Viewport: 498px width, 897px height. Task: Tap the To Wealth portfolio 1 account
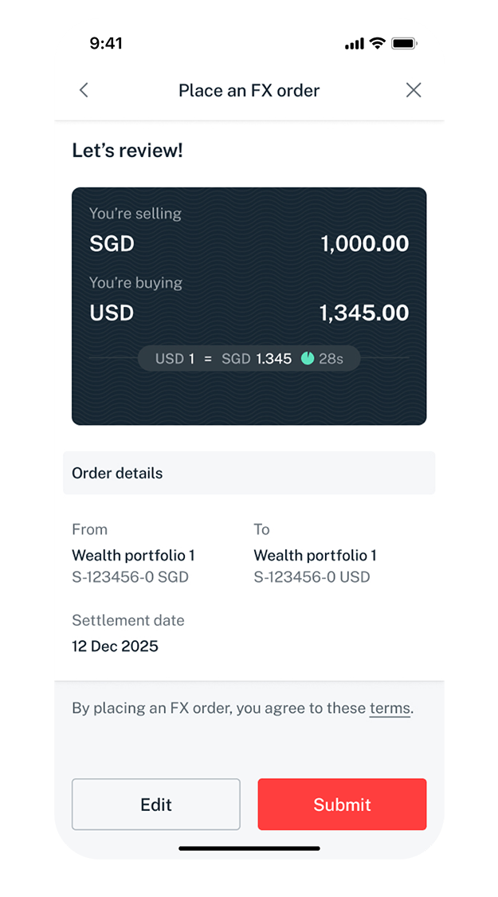(x=315, y=556)
